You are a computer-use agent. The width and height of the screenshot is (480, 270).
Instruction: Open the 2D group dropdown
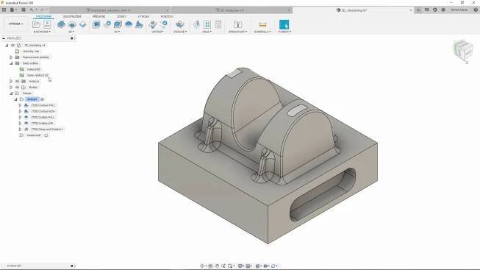point(71,32)
